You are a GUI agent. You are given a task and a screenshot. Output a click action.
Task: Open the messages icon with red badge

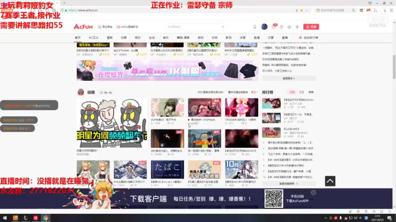[x=274, y=27]
